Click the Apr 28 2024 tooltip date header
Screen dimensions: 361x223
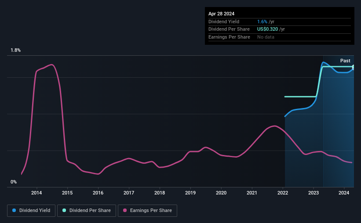[x=221, y=14]
